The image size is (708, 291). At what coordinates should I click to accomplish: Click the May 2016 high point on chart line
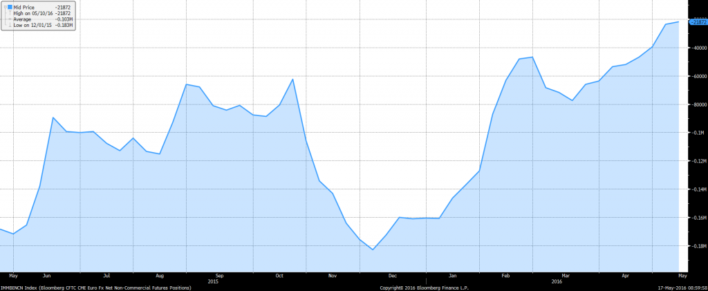point(678,21)
